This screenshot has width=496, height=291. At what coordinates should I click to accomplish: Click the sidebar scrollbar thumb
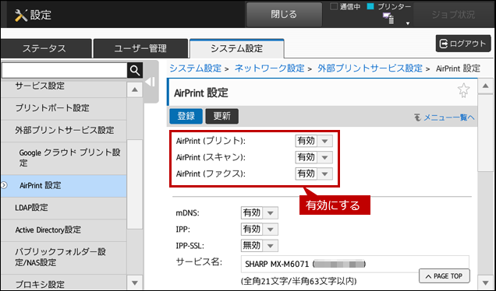click(x=135, y=184)
